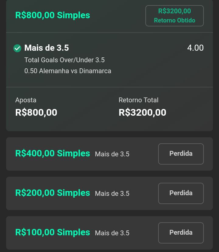
Task: Click the R$3200,00 amount under Retorno Total
Action: click(x=142, y=112)
